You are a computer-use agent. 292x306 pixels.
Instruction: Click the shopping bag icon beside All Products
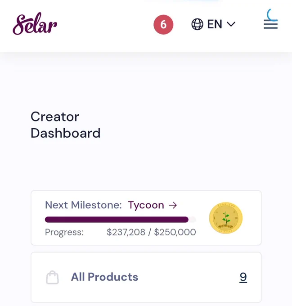tap(52, 277)
